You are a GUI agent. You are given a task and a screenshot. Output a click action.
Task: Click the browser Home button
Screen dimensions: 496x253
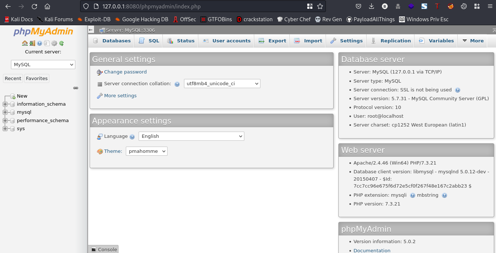47,6
